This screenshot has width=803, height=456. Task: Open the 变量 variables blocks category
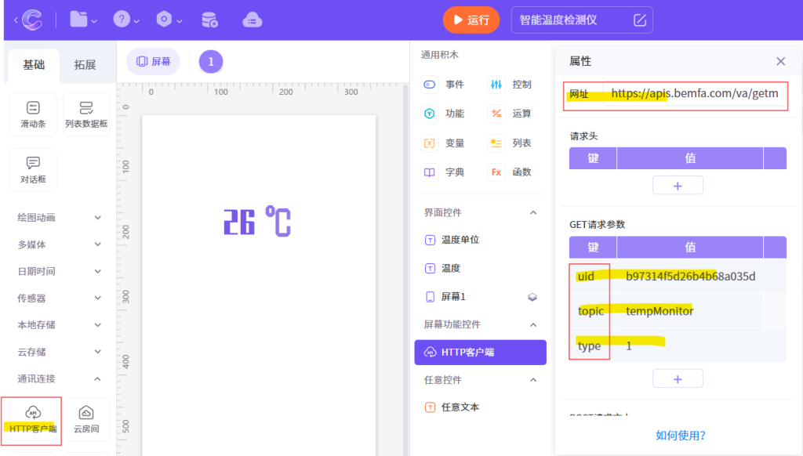444,143
